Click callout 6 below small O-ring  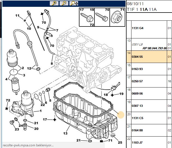[46, 103]
